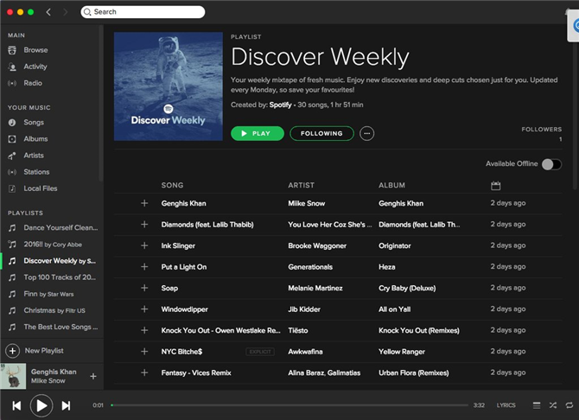Click the calendar date-added column icon
This screenshot has width=579, height=420.
point(495,186)
